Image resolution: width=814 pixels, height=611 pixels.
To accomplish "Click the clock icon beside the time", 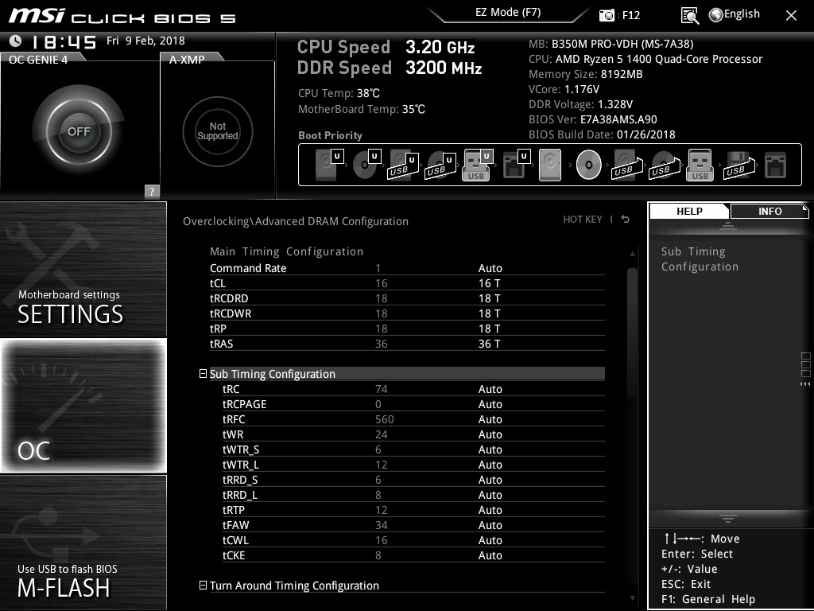I will 16,41.
